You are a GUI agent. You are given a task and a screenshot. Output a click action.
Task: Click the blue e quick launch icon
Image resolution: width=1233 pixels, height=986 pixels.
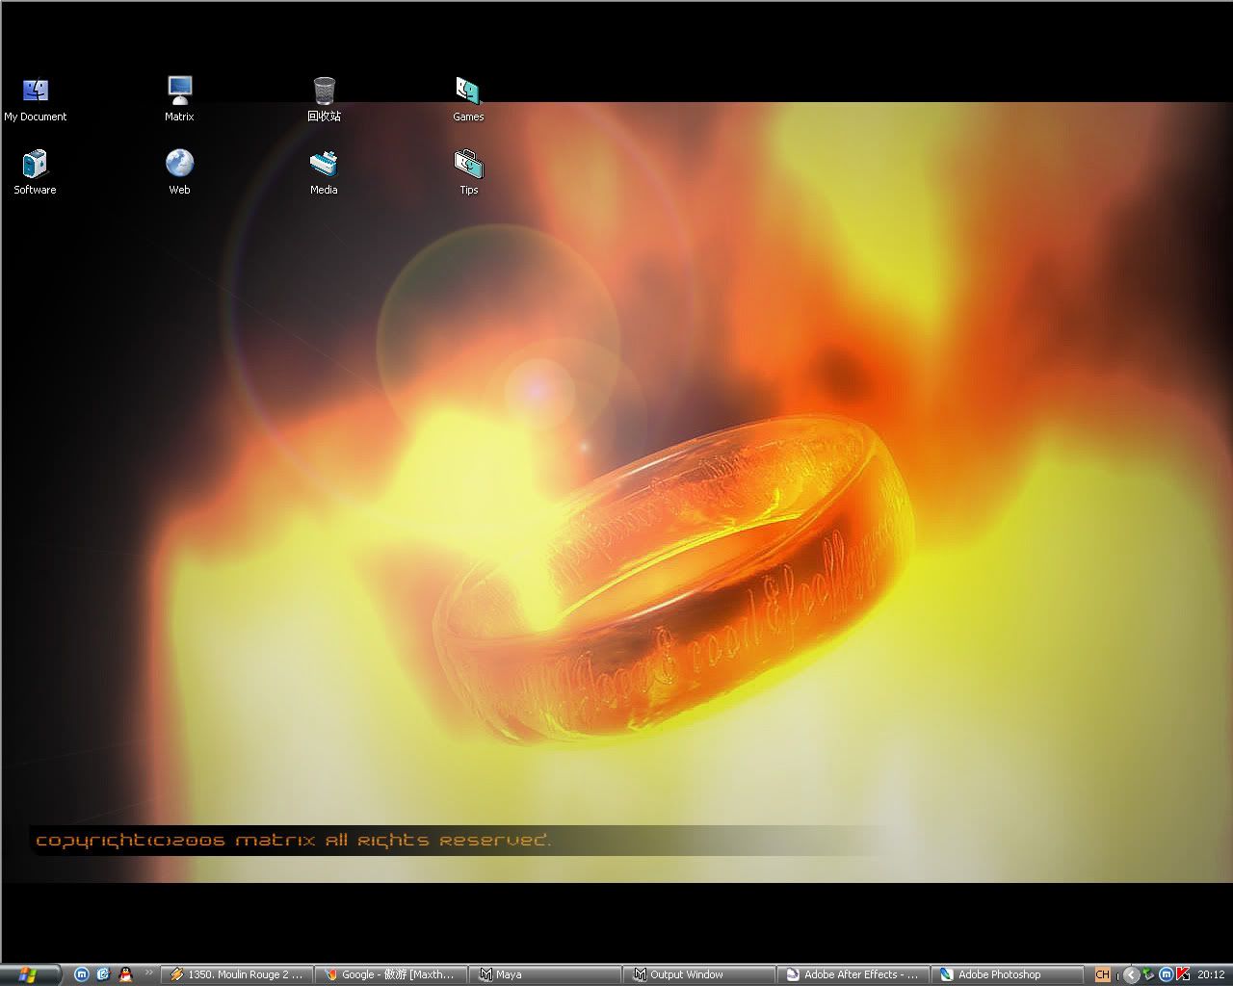coord(103,974)
